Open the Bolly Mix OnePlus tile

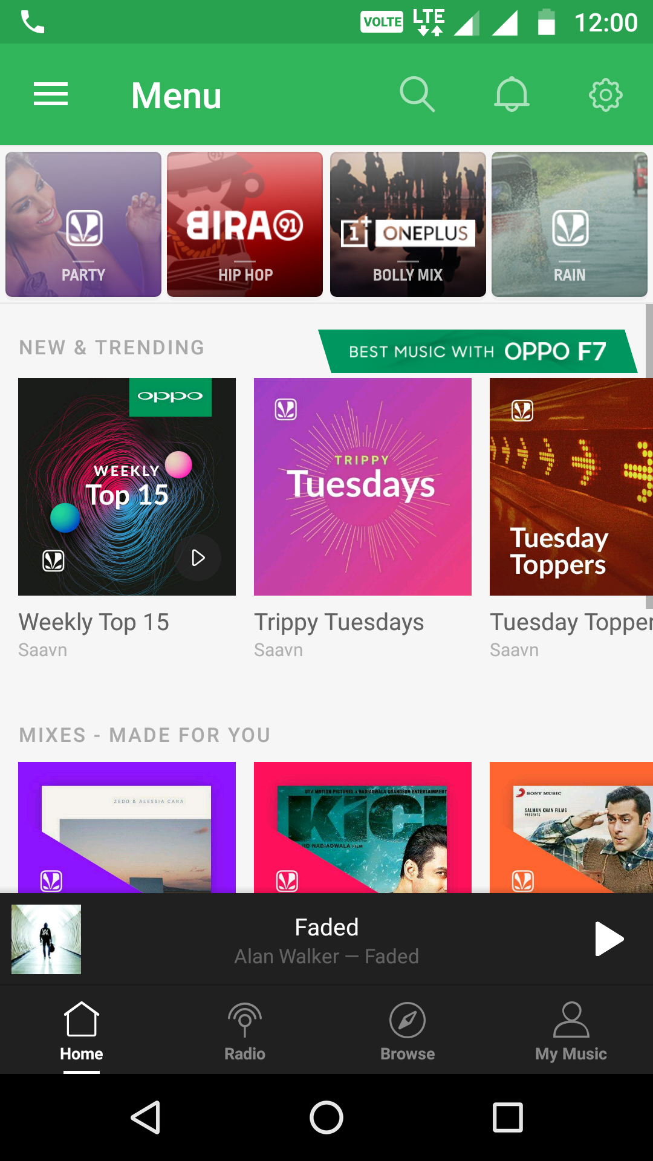[x=408, y=224]
